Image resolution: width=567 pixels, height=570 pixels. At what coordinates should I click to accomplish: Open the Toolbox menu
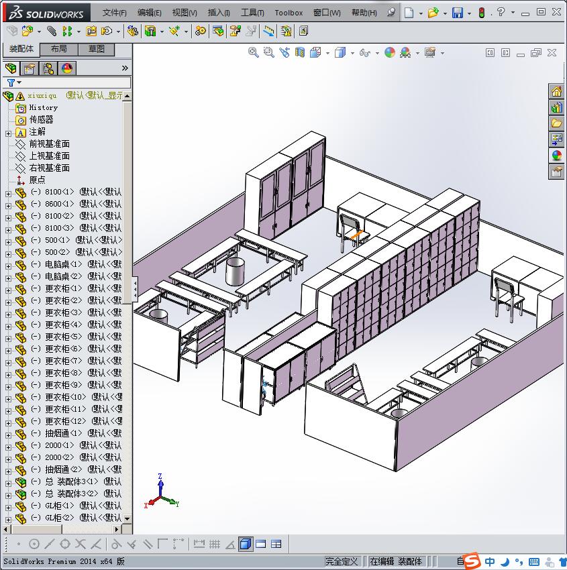tap(289, 13)
